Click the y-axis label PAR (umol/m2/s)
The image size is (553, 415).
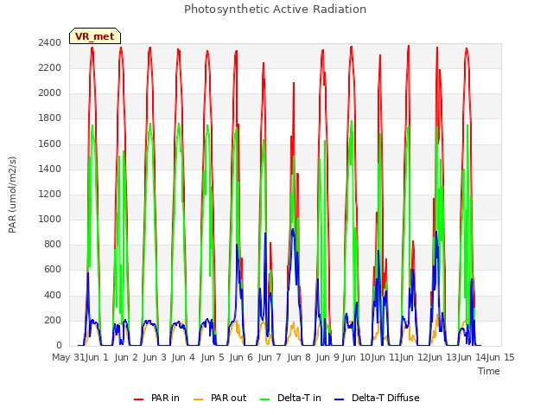[x=12, y=195]
